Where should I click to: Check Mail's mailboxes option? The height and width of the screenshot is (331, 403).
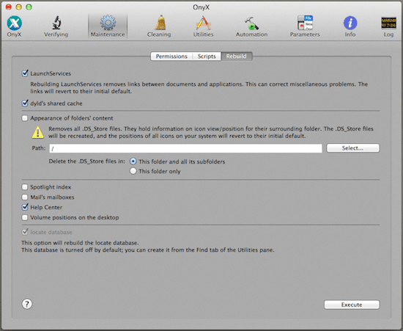[25, 197]
